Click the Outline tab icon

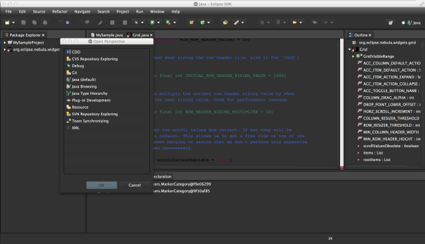pos(351,35)
